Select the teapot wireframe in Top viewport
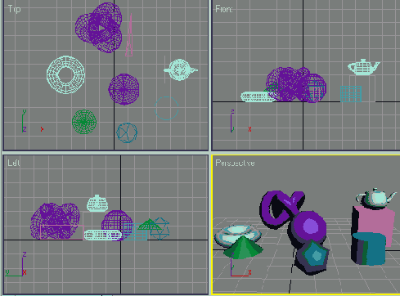 [x=180, y=70]
